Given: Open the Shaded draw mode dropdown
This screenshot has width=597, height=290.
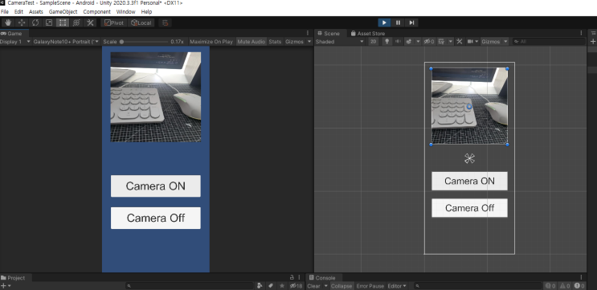Looking at the screenshot, I should (x=340, y=42).
